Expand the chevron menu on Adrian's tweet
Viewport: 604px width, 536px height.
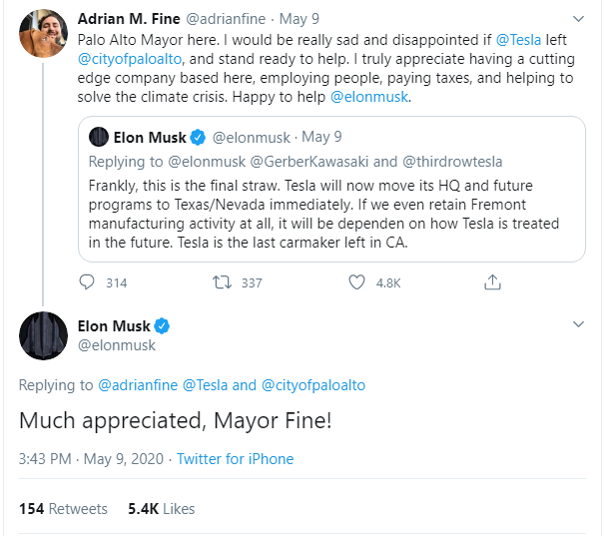[577, 20]
